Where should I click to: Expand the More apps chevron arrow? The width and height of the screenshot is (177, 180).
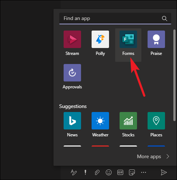168,156
